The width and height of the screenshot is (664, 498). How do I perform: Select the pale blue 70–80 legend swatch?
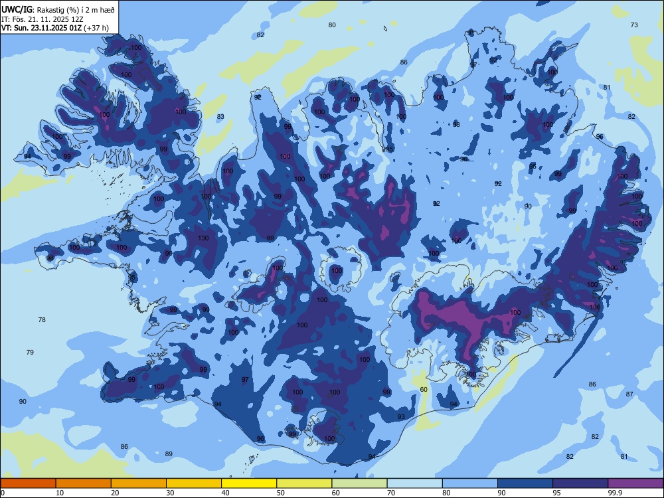tap(414, 483)
